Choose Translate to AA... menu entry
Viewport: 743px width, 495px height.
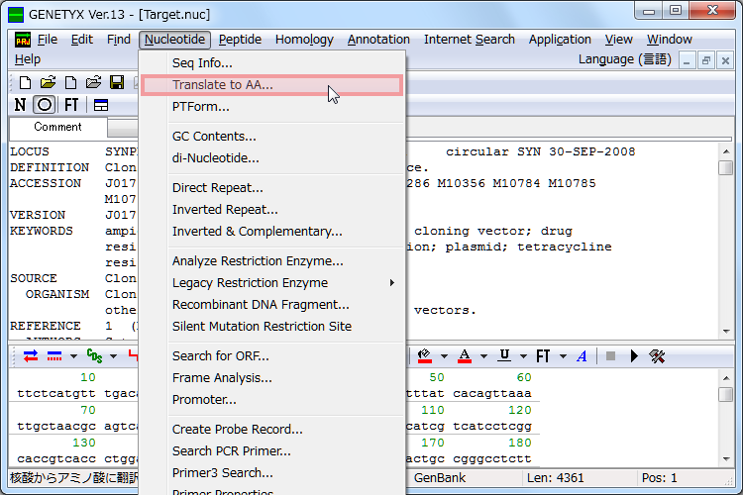[x=272, y=85]
